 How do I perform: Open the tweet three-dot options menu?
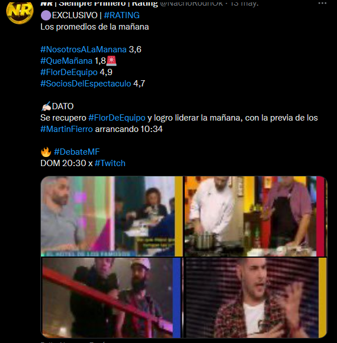(x=322, y=3)
